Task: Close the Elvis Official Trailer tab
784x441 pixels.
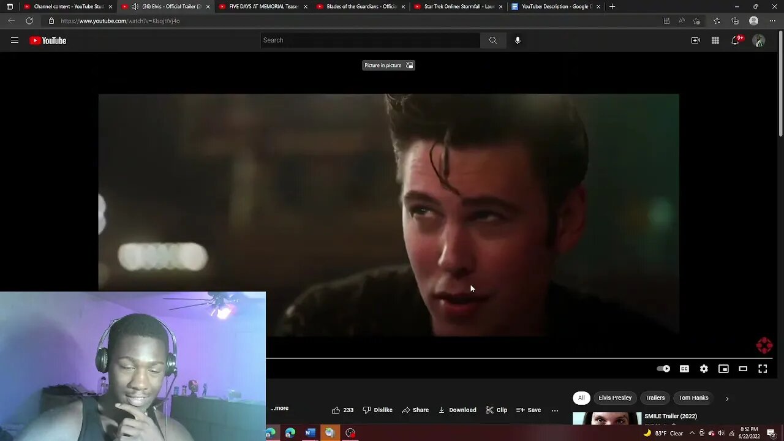Action: (208, 7)
